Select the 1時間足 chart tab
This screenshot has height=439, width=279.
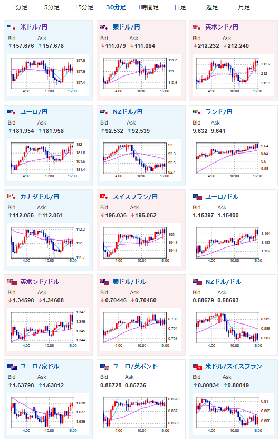pos(148,7)
